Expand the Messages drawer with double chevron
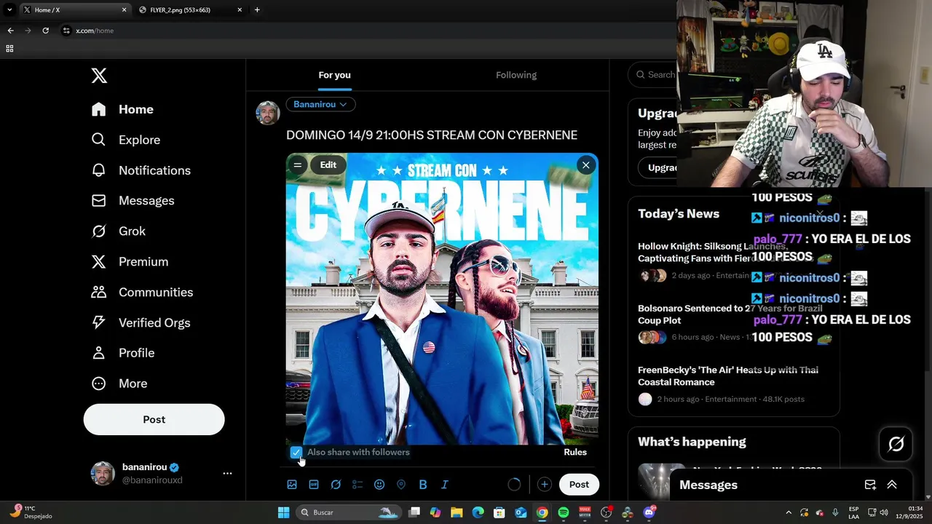Viewport: 932px width, 524px height. tap(891, 485)
